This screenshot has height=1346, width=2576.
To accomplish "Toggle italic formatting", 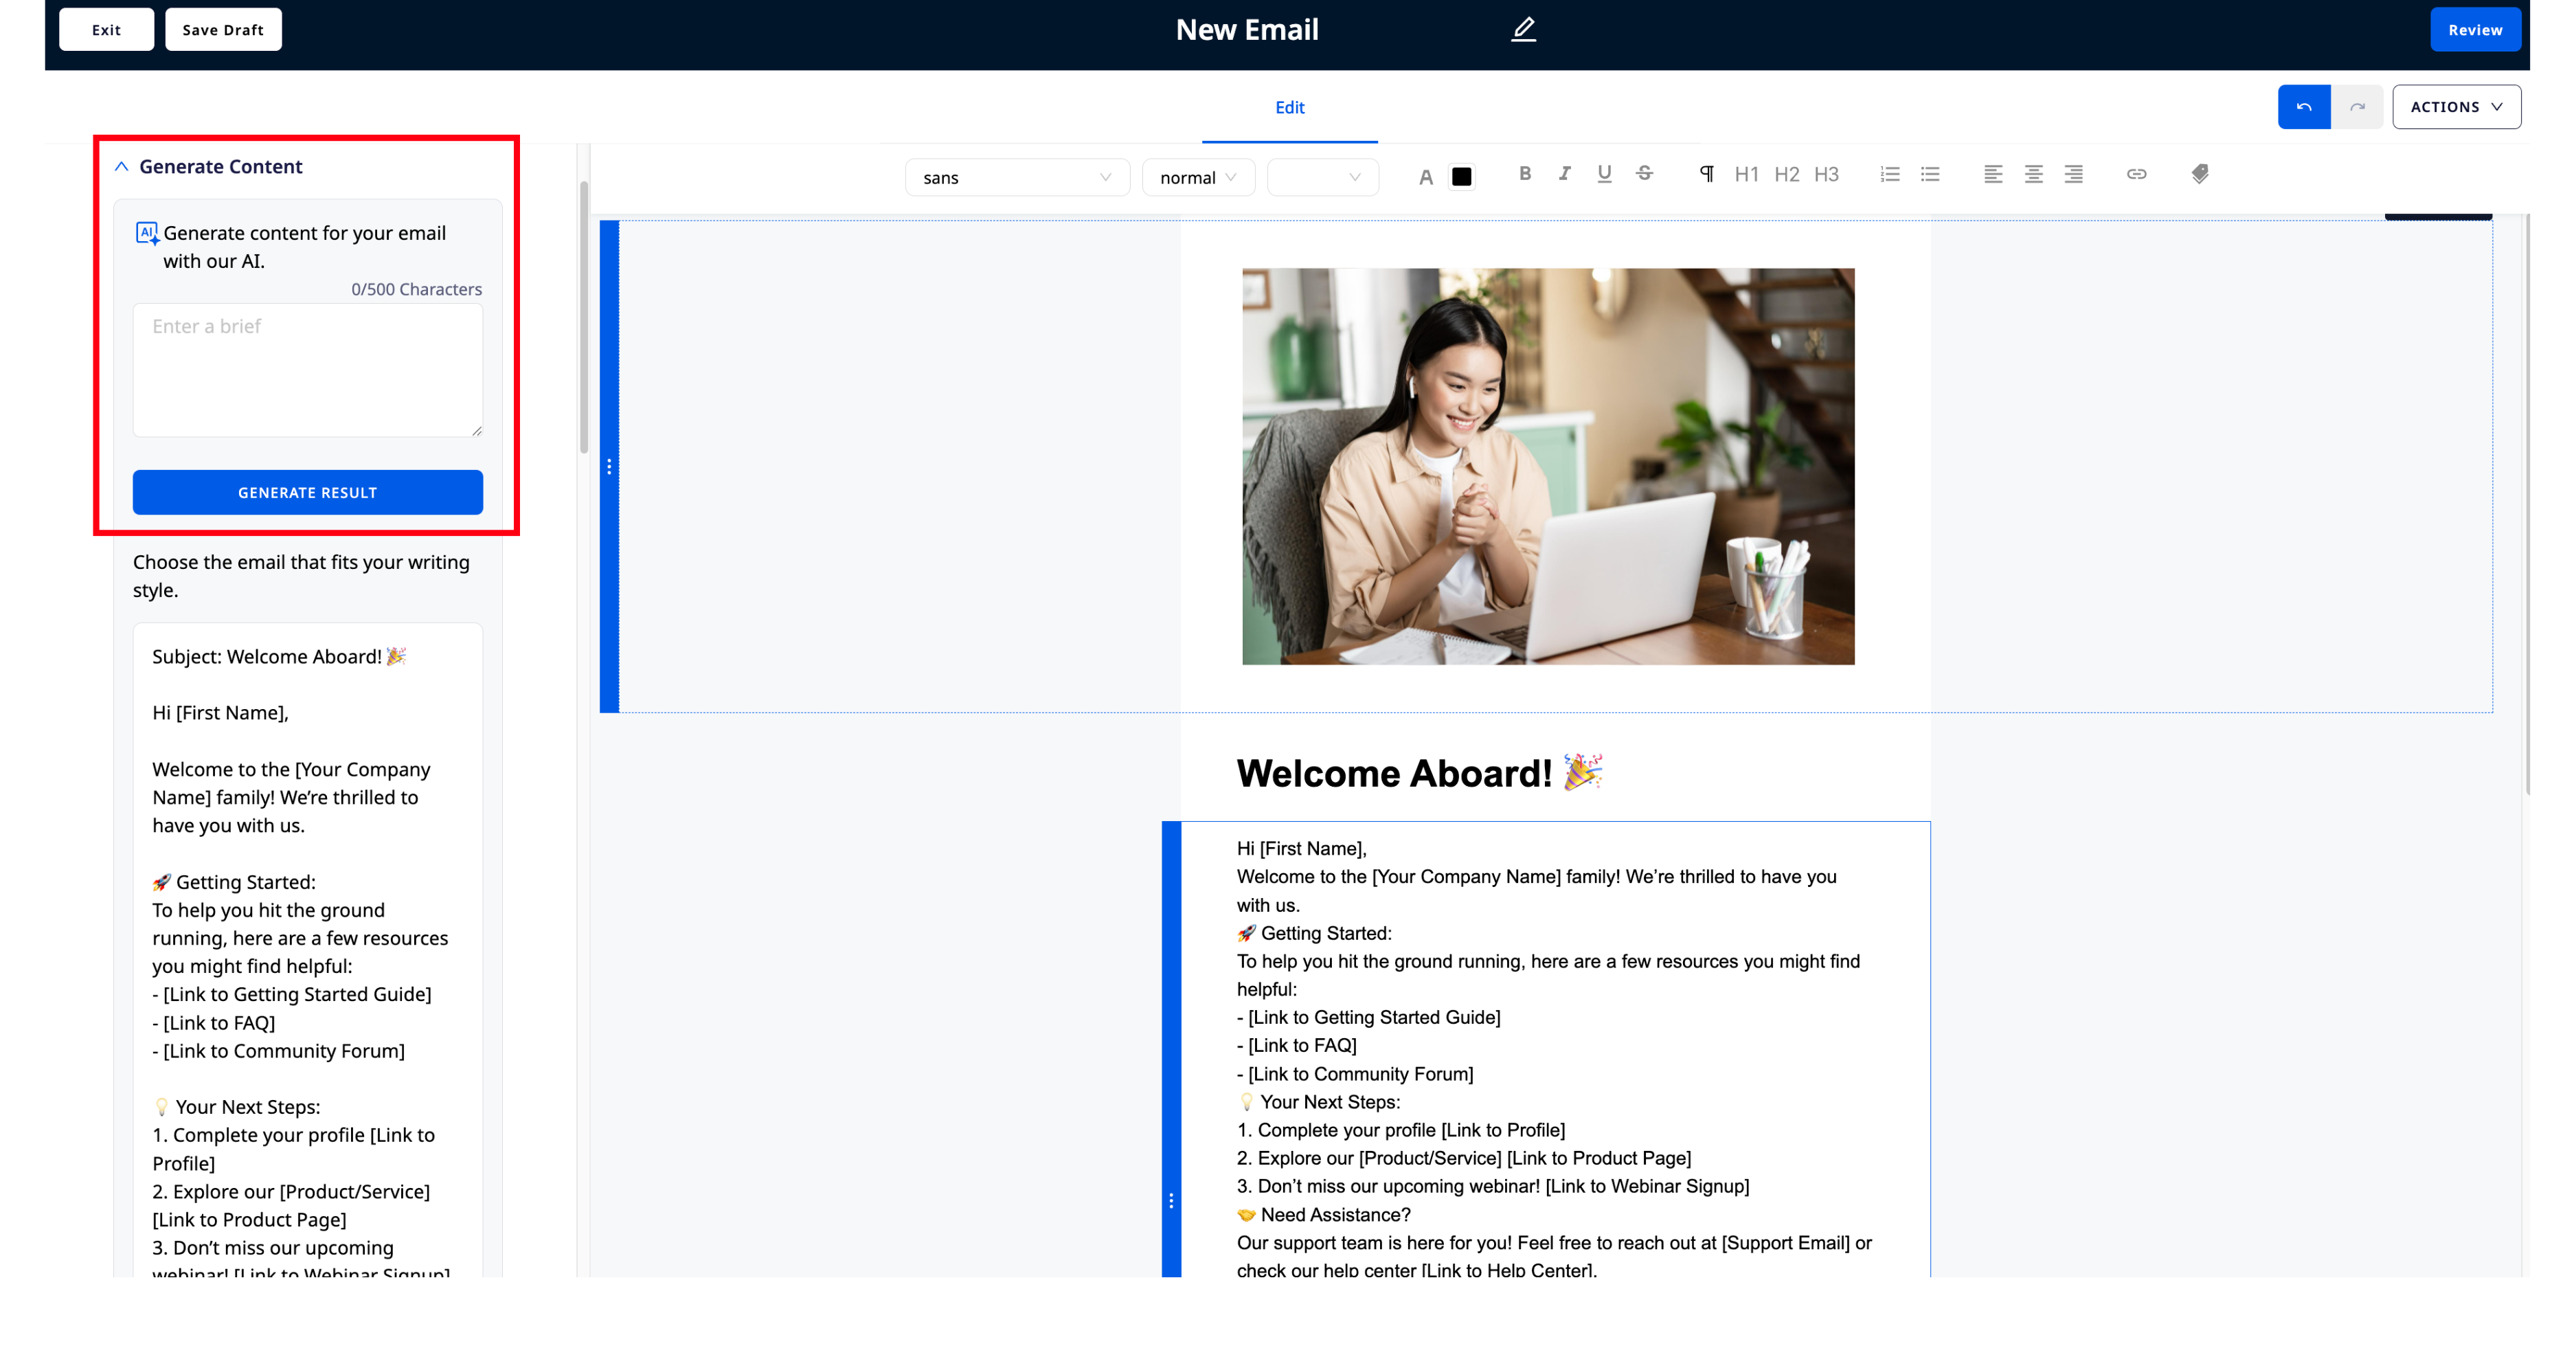I will 1564,174.
